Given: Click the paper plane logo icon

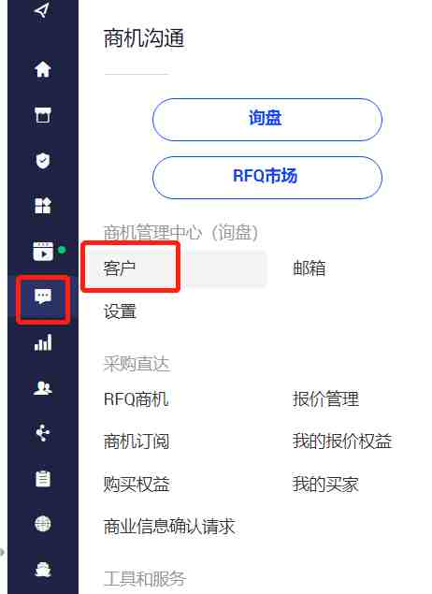Looking at the screenshot, I should click(x=42, y=10).
